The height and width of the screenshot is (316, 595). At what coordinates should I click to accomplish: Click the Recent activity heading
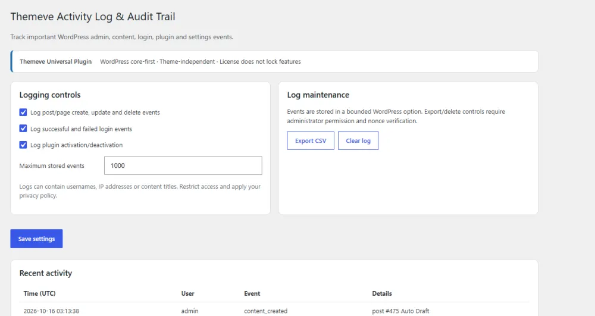pyautogui.click(x=46, y=273)
